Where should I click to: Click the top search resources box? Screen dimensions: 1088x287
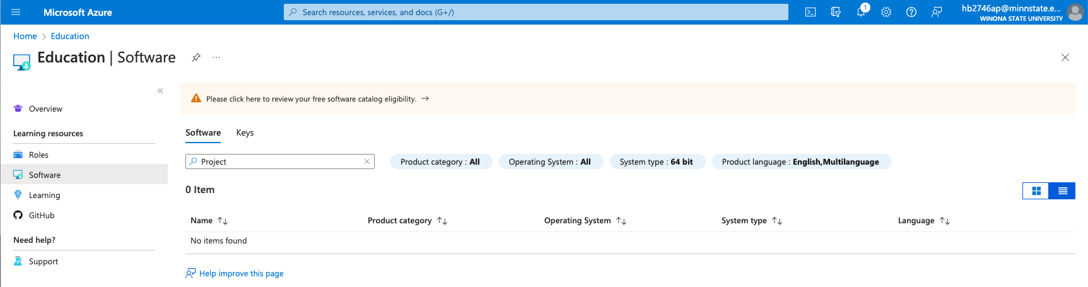coord(536,12)
